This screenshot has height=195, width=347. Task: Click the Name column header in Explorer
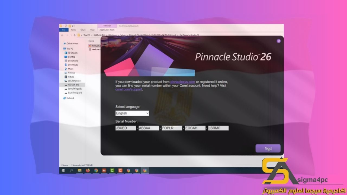[x=91, y=41]
